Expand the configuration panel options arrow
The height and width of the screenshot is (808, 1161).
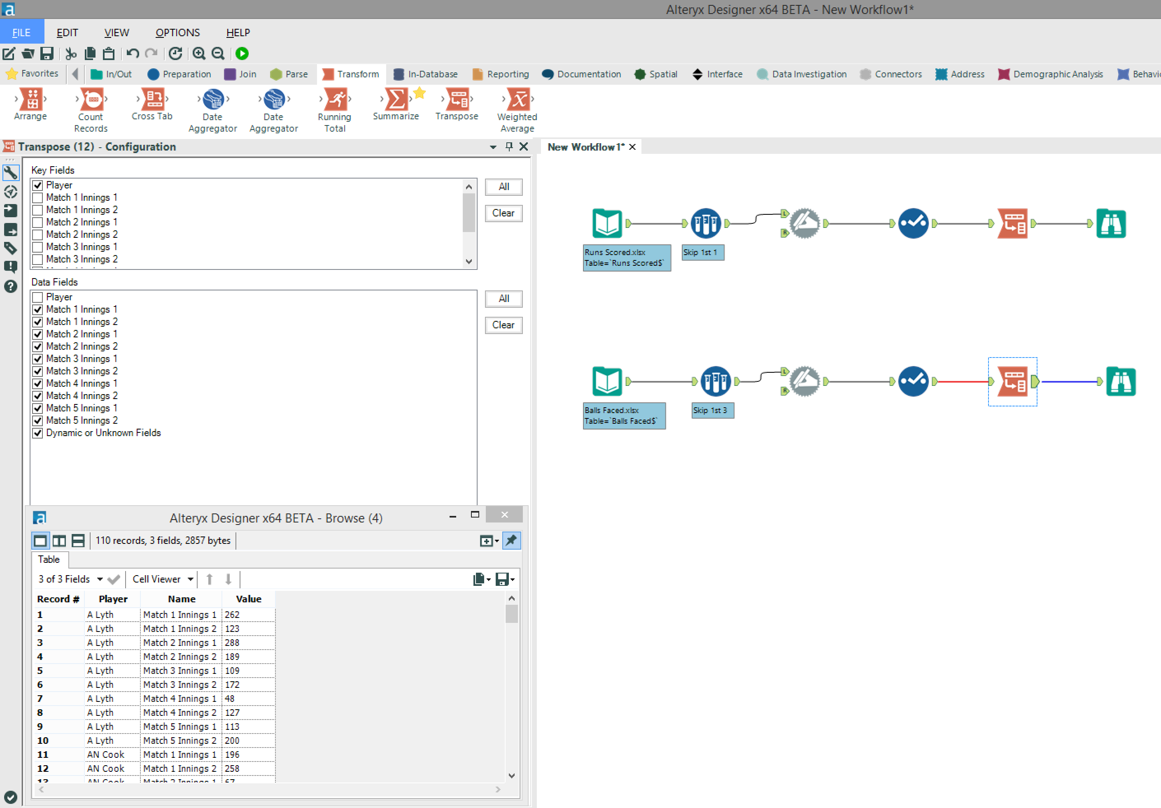[x=493, y=147]
